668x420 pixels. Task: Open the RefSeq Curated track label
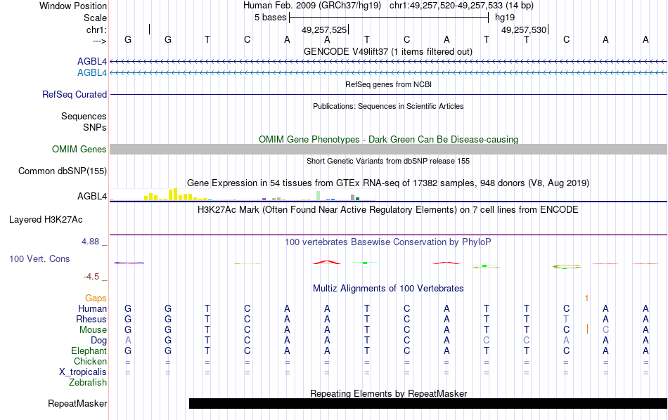click(74, 95)
